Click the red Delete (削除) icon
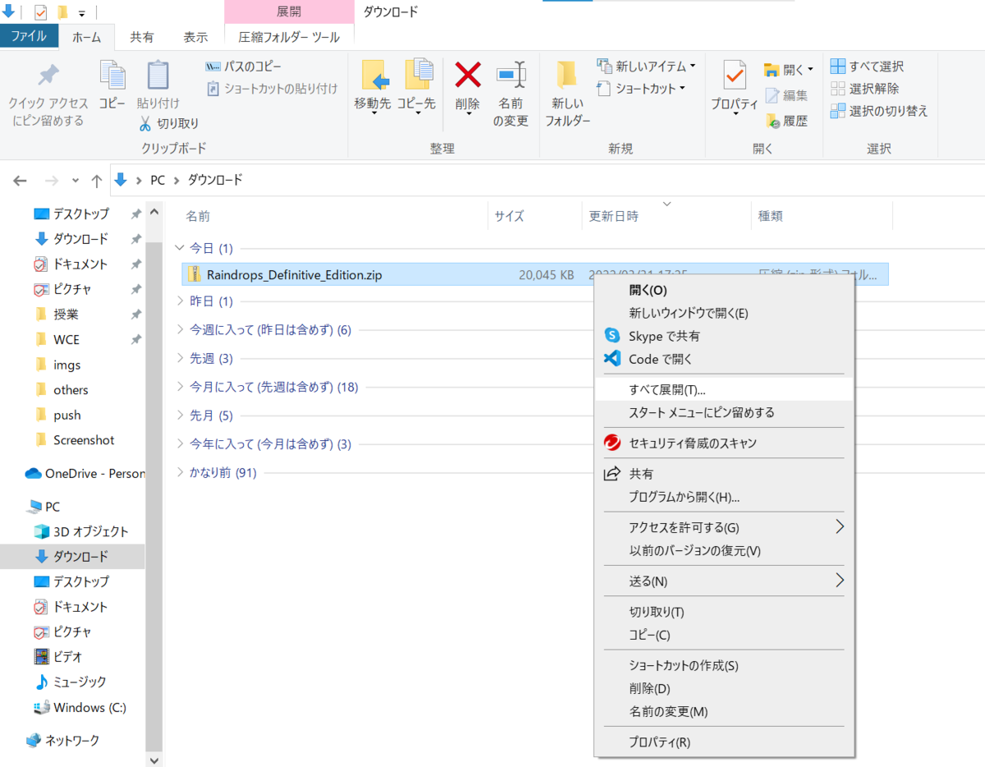This screenshot has height=767, width=985. click(x=468, y=76)
